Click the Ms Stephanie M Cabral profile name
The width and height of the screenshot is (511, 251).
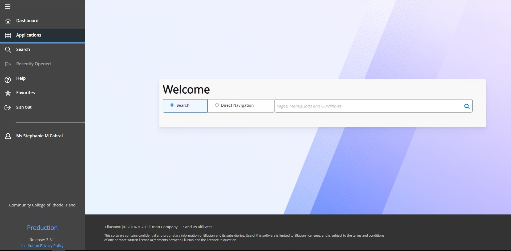click(x=39, y=136)
